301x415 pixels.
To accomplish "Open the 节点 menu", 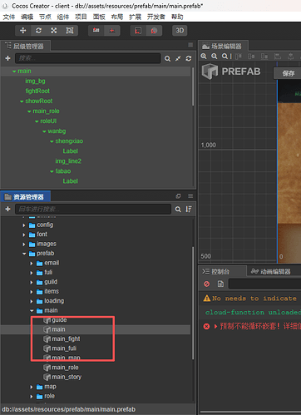I will point(45,17).
